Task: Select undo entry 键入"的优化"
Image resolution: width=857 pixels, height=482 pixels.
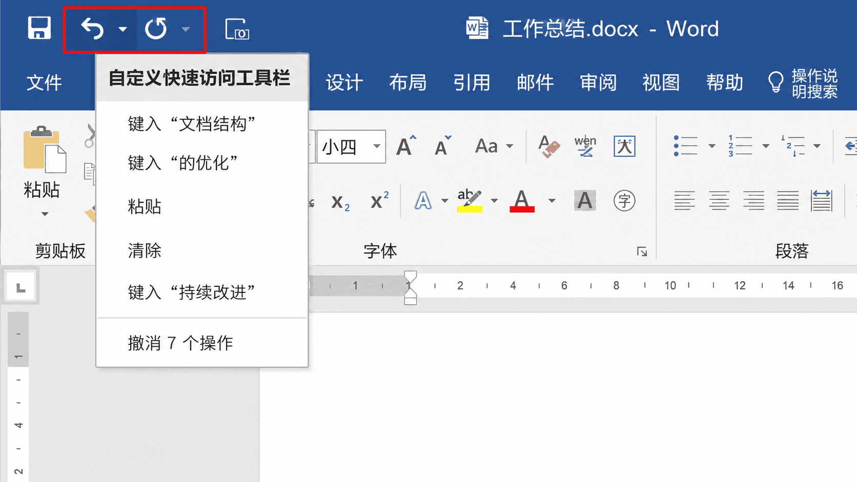Action: coord(202,163)
